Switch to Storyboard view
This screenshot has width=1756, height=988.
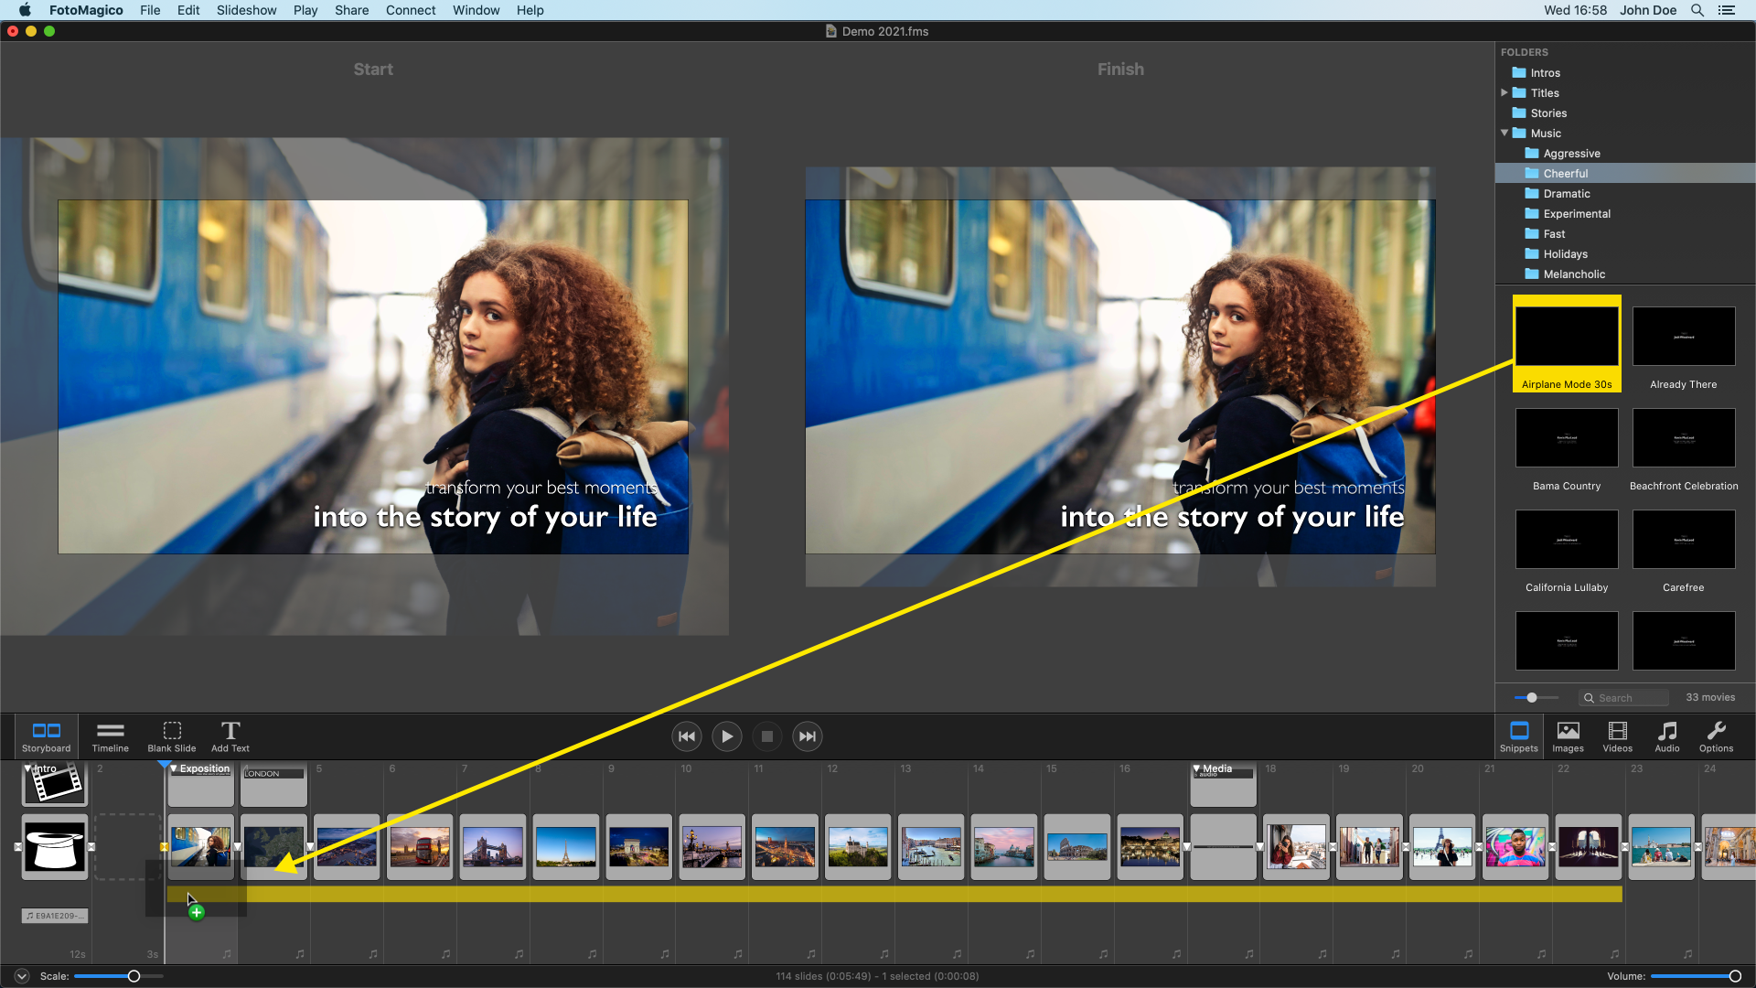[46, 736]
